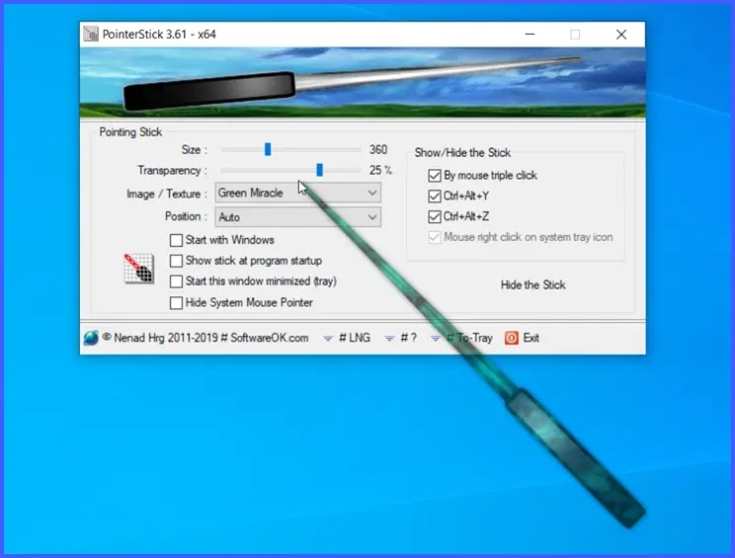The image size is (735, 558).
Task: Click the # To-Tray menu item
Action: 469,338
